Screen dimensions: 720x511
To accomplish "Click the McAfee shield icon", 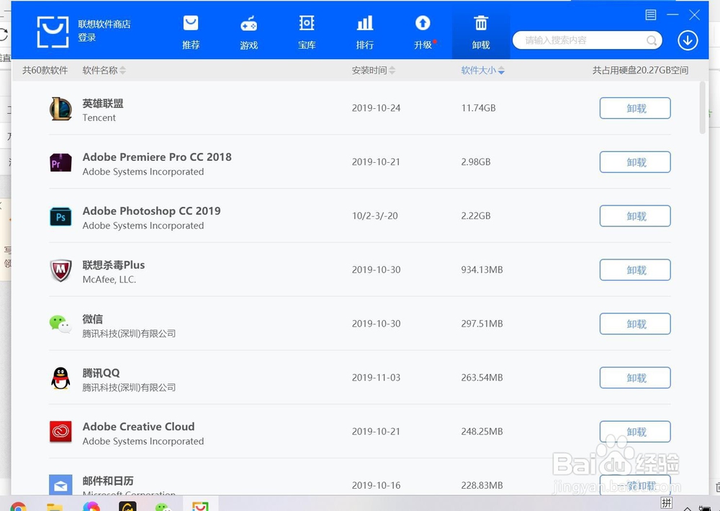I will [x=60, y=271].
